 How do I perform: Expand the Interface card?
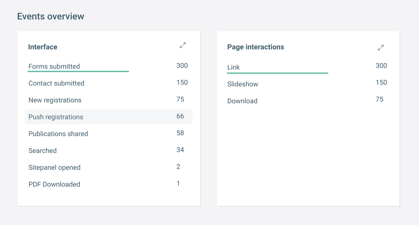coord(183,46)
